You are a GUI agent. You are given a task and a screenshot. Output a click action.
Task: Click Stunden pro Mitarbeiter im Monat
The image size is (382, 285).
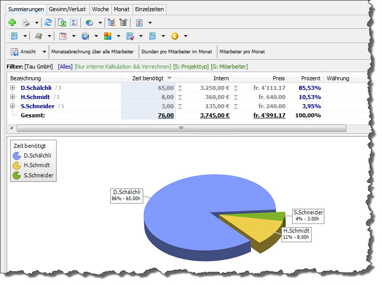(177, 52)
